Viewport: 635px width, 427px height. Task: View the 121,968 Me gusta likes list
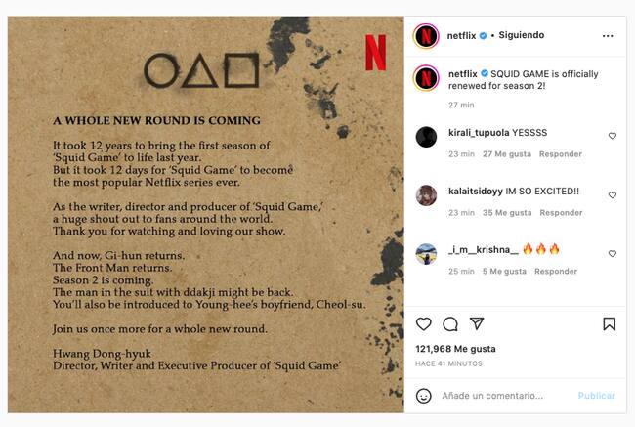point(455,349)
